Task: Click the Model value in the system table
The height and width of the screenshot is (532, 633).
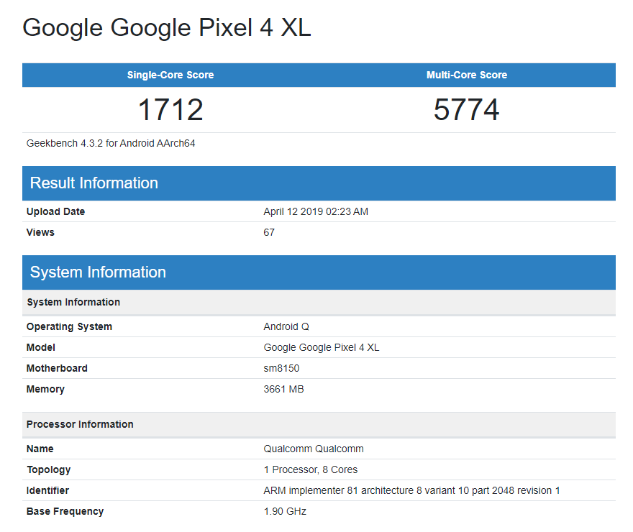Action: coord(321,347)
